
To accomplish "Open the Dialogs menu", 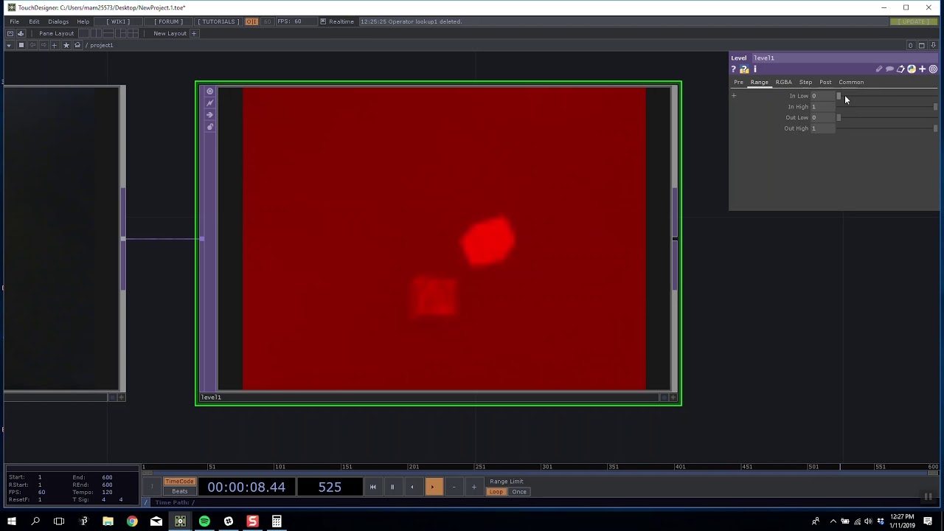I will (x=58, y=21).
